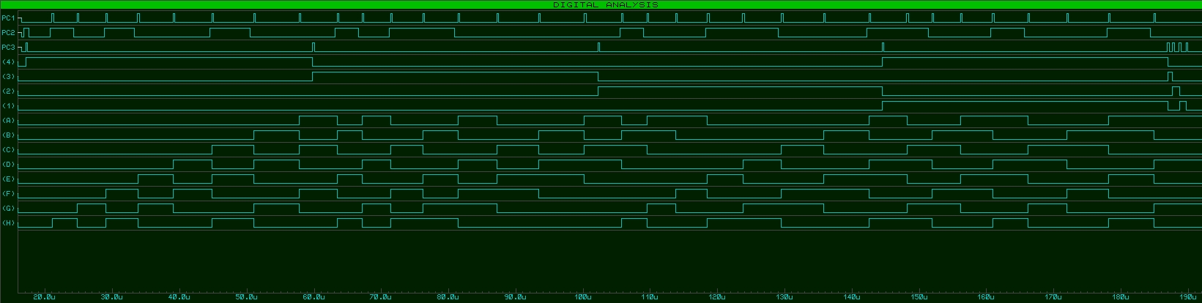Image resolution: width=1202 pixels, height=303 pixels.
Task: Select the (A) trace label
Action: 8,120
